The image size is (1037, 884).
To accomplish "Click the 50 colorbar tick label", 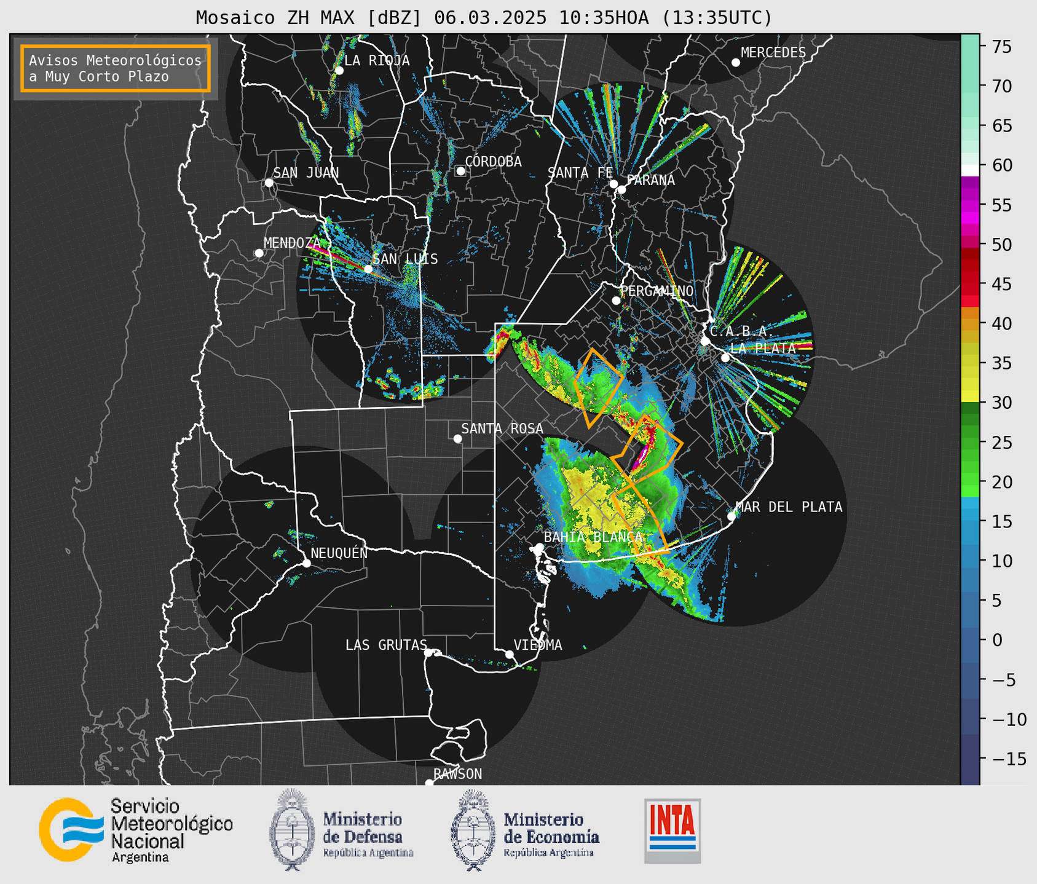I will (x=1001, y=245).
